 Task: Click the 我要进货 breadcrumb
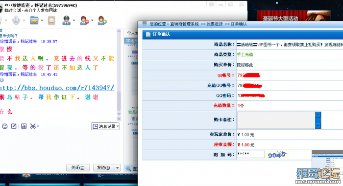pyautogui.click(x=215, y=24)
